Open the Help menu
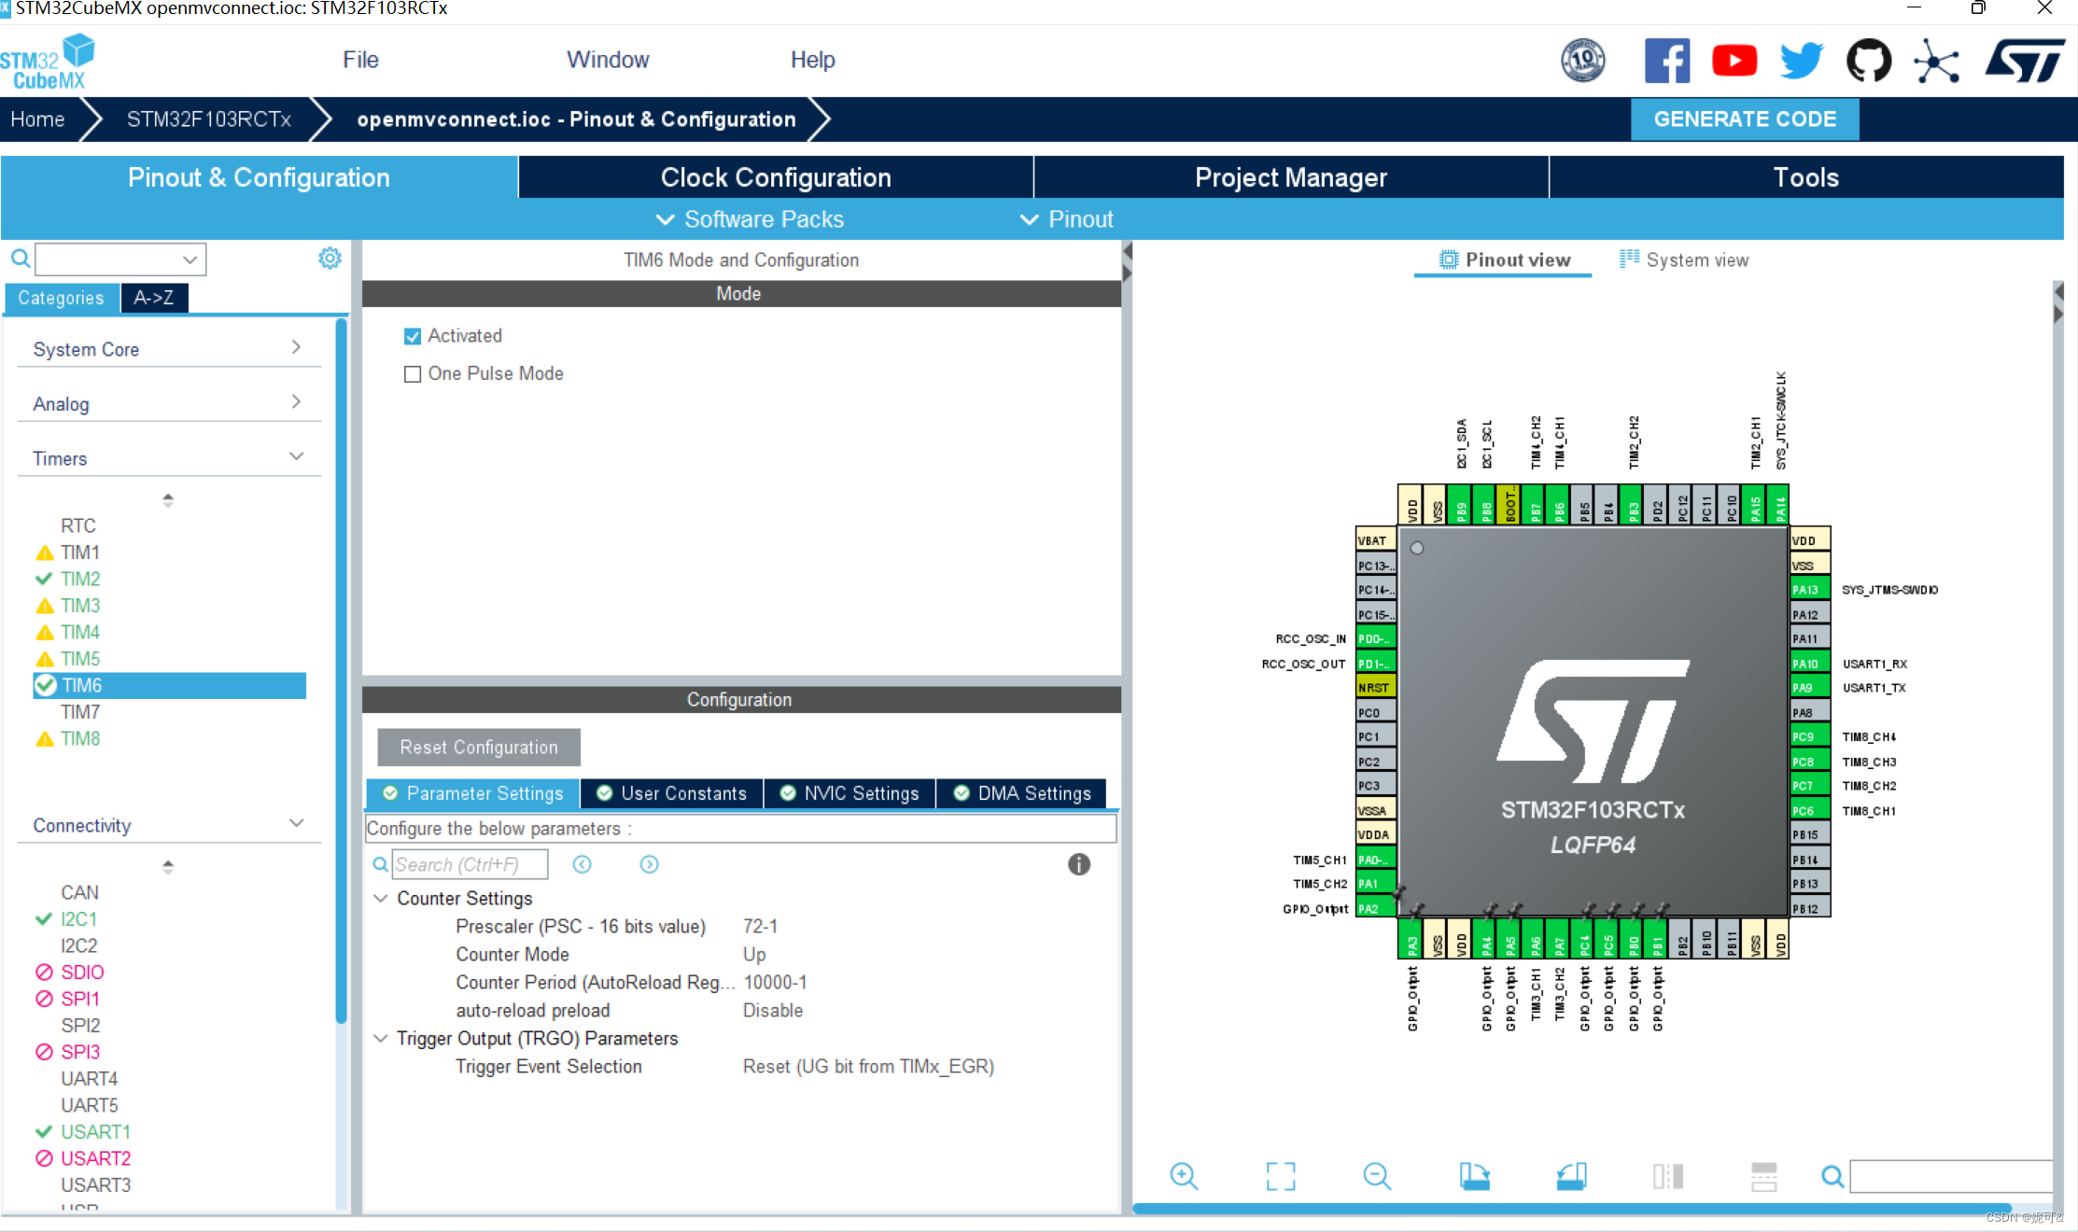Viewport: 2078px width, 1232px height. tap(812, 60)
